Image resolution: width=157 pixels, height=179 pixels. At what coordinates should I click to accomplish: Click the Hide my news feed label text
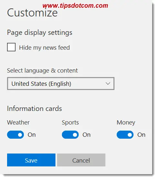[x=44, y=48]
